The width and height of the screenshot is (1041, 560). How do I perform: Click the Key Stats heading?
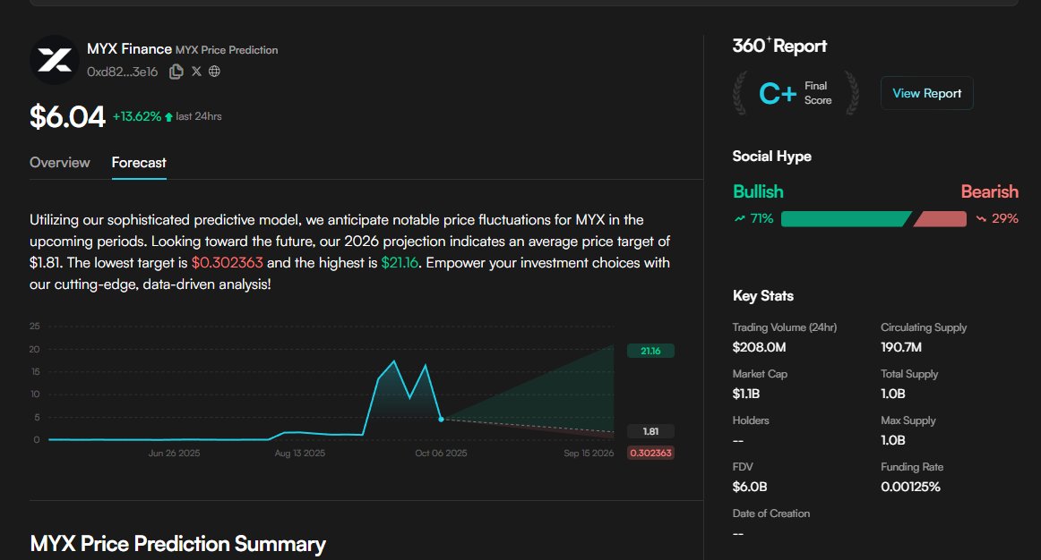(762, 295)
